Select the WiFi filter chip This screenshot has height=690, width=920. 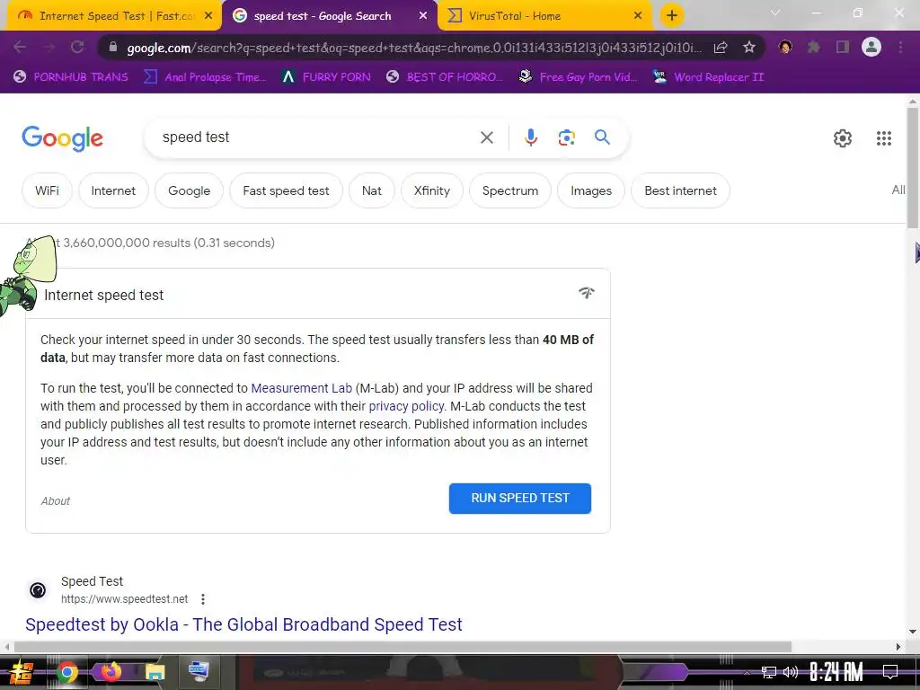coord(47,190)
